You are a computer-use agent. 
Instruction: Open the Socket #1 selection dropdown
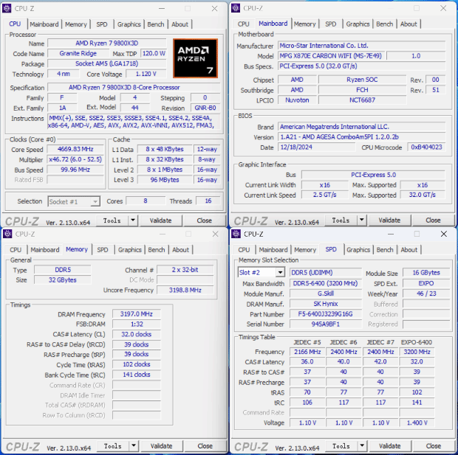(74, 201)
